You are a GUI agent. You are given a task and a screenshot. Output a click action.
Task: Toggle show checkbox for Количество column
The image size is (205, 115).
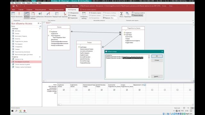point(114,90)
